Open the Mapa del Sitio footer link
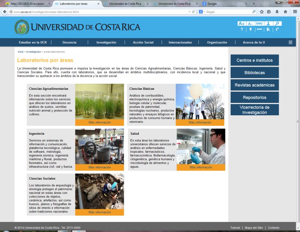300x232 pixels. click(254, 228)
